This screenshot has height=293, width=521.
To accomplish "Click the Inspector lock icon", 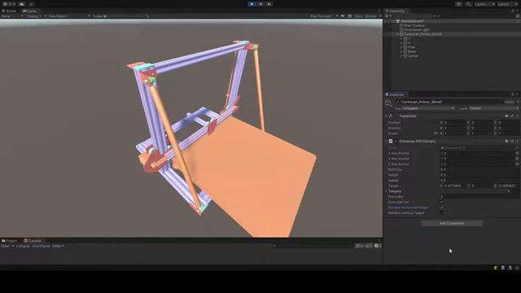I will [513, 94].
